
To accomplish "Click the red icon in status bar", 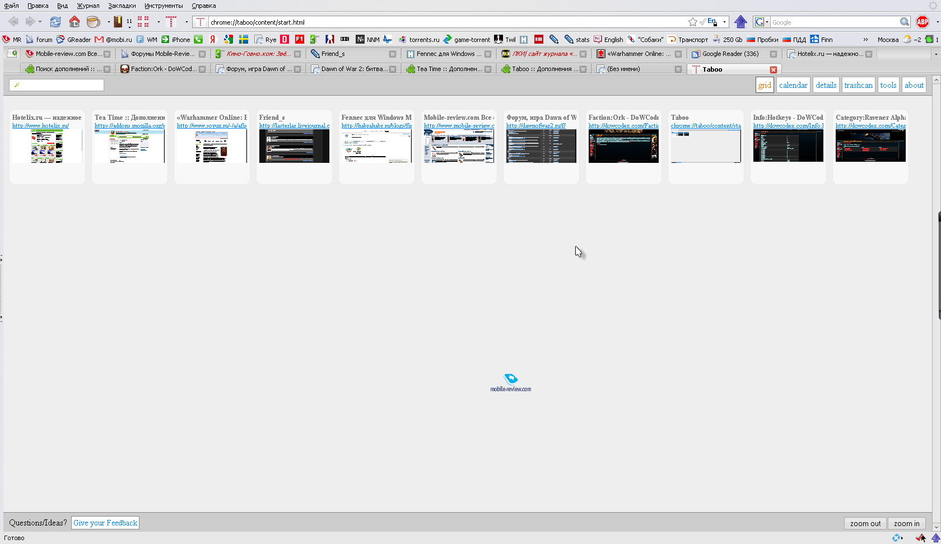I will (920, 538).
